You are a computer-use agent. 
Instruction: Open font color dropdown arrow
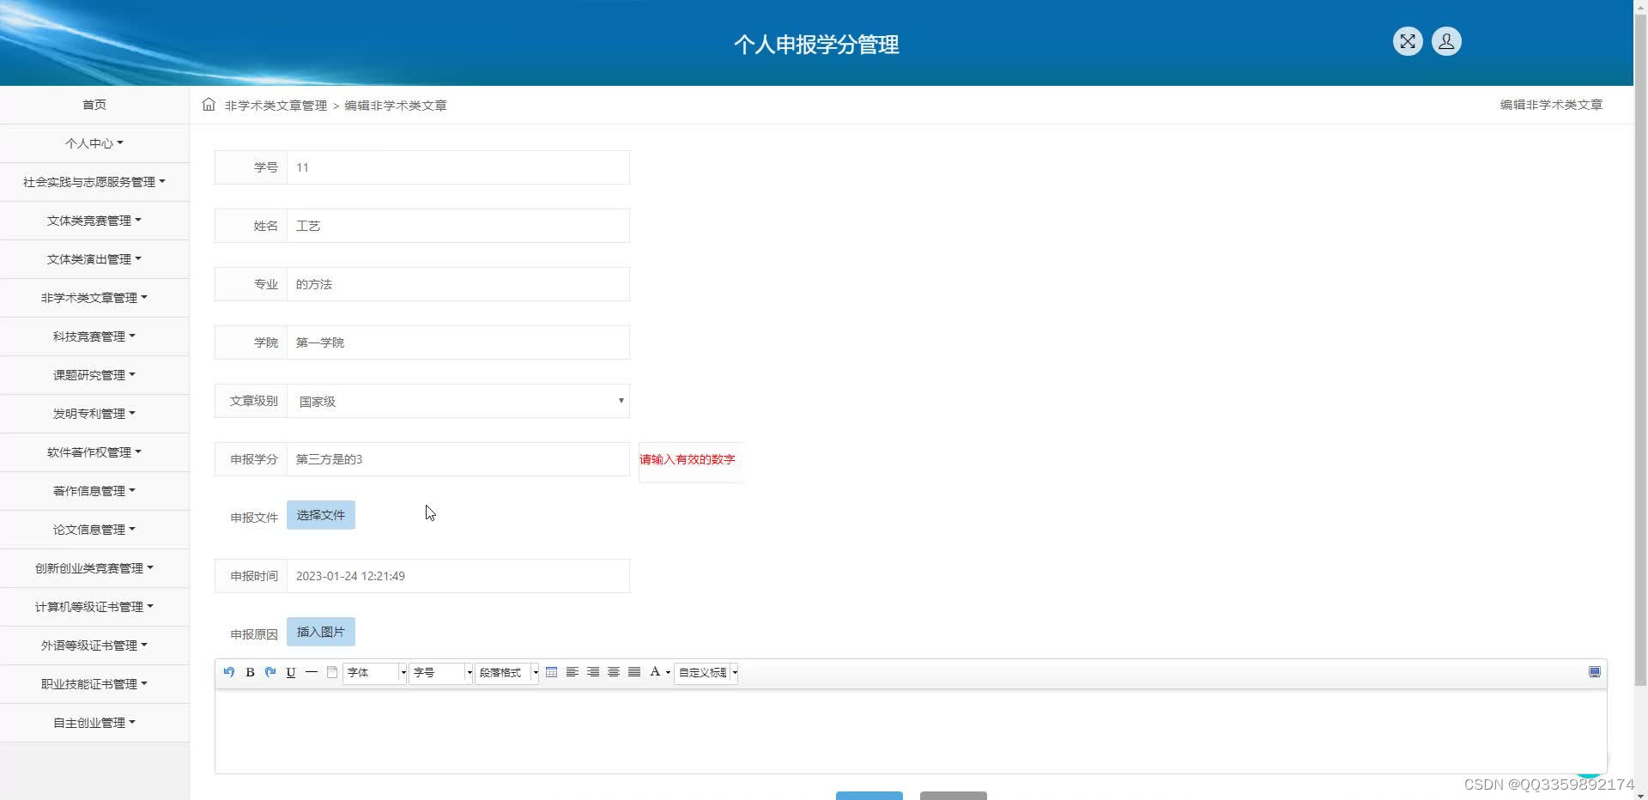668,673
